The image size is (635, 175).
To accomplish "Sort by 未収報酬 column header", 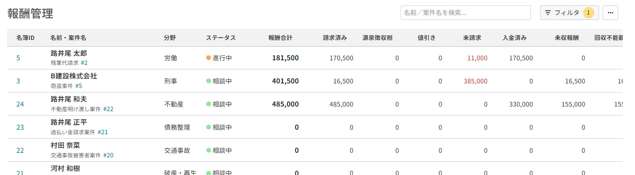I will [x=567, y=38].
